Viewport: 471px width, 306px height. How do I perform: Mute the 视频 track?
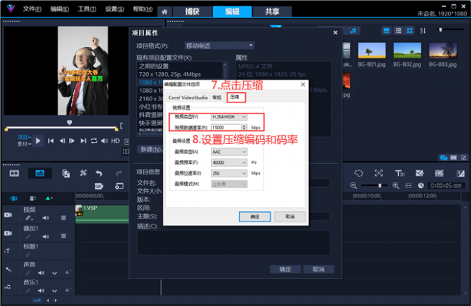(46, 218)
